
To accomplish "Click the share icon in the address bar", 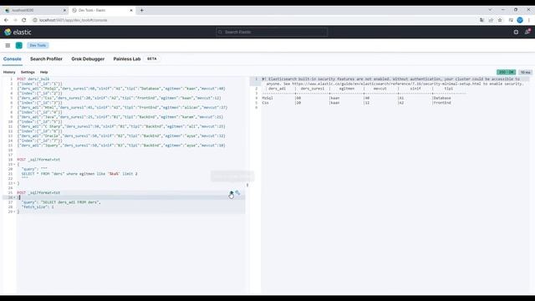I will 491,20.
